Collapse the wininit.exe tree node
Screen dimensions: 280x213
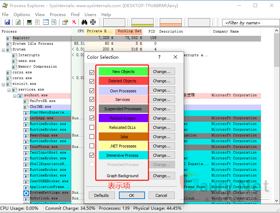(3, 84)
